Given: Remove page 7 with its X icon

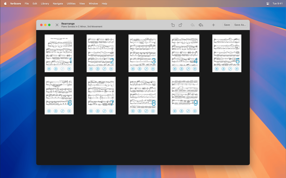Looking at the screenshot, I should 91,111.
